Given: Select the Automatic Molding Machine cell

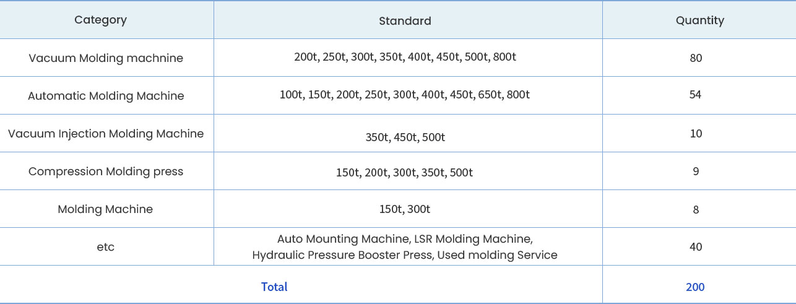Looking at the screenshot, I should [106, 96].
